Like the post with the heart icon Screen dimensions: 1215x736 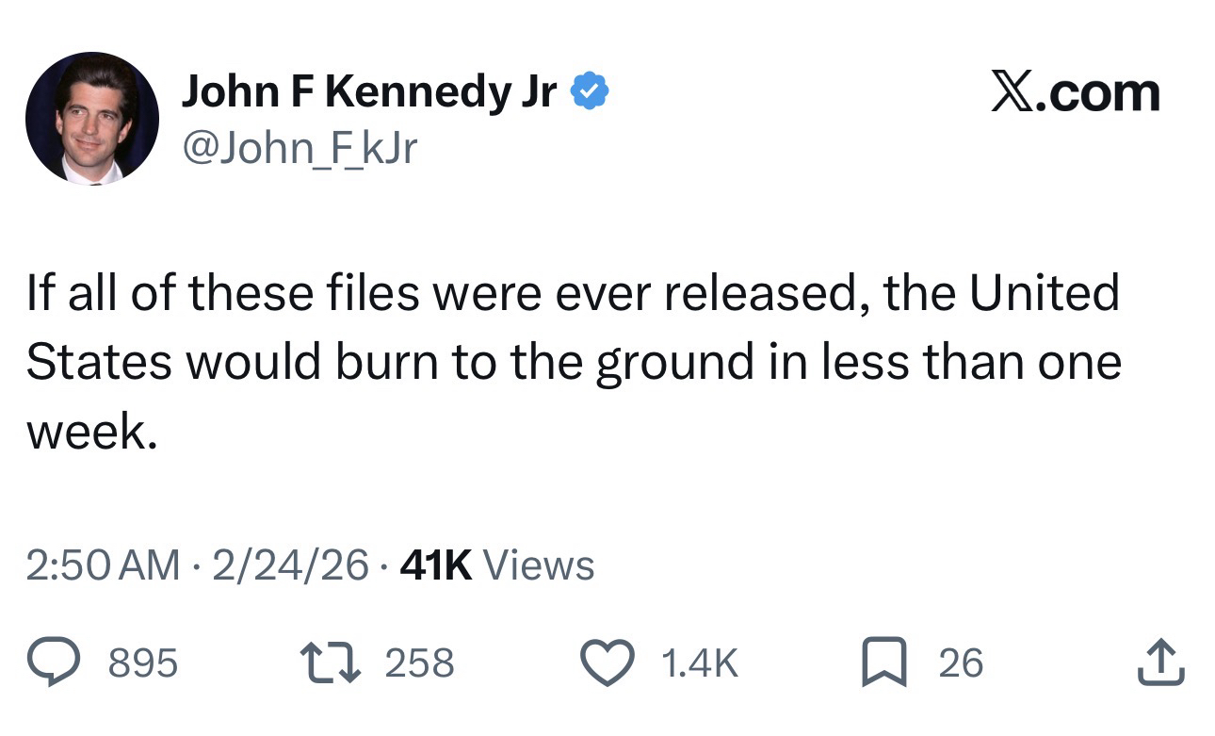pos(607,662)
